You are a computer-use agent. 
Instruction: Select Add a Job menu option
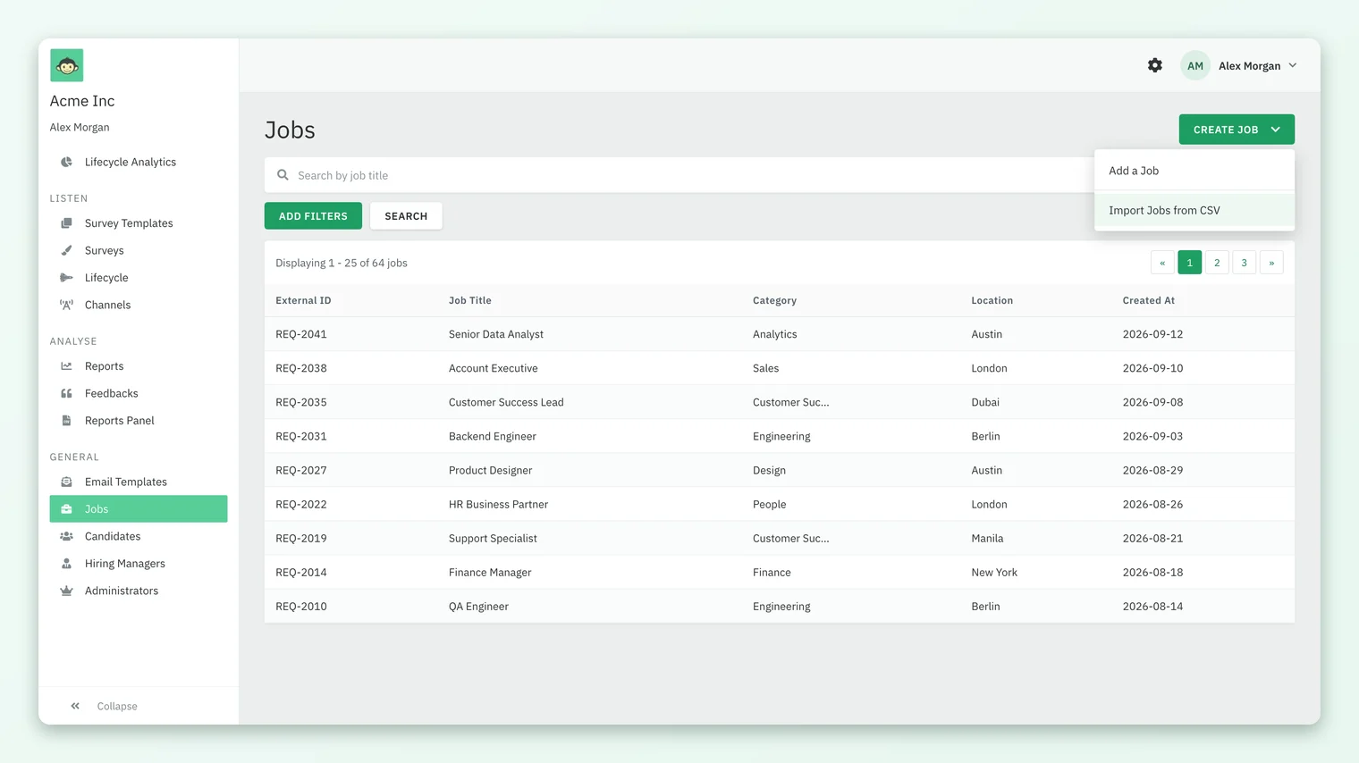1194,171
